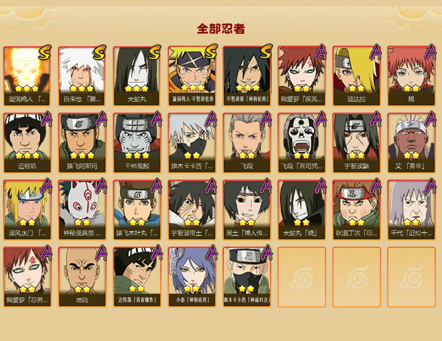Select the 大蛇丸 S-rank ninja card

[x=137, y=76]
